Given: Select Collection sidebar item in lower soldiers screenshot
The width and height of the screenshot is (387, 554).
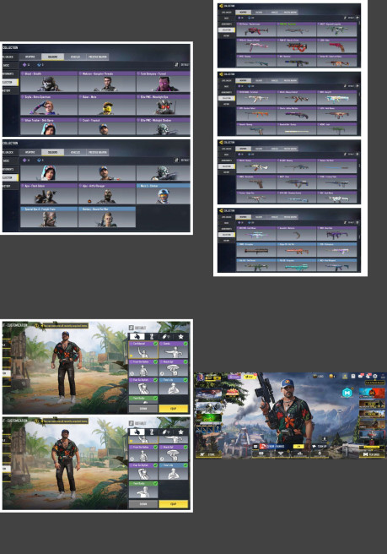Looking at the screenshot, I should coord(9,177).
